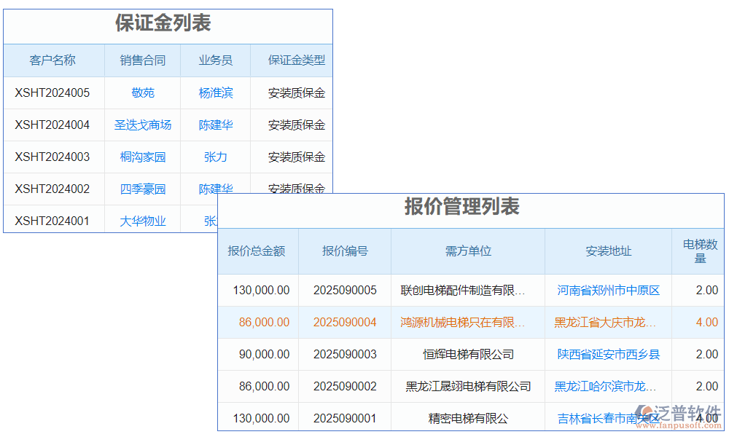This screenshot has width=729, height=437.
Task: Click salesperson link 陈建华
Action: tap(214, 125)
